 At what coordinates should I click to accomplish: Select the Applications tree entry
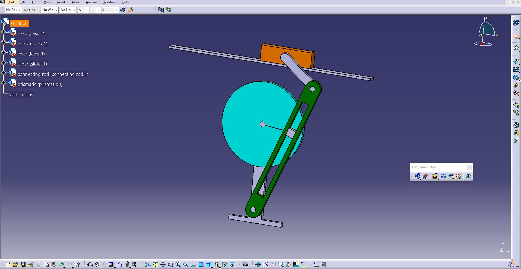pos(20,95)
